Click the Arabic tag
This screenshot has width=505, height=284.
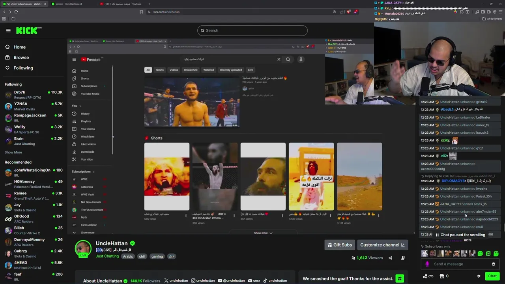point(128,256)
